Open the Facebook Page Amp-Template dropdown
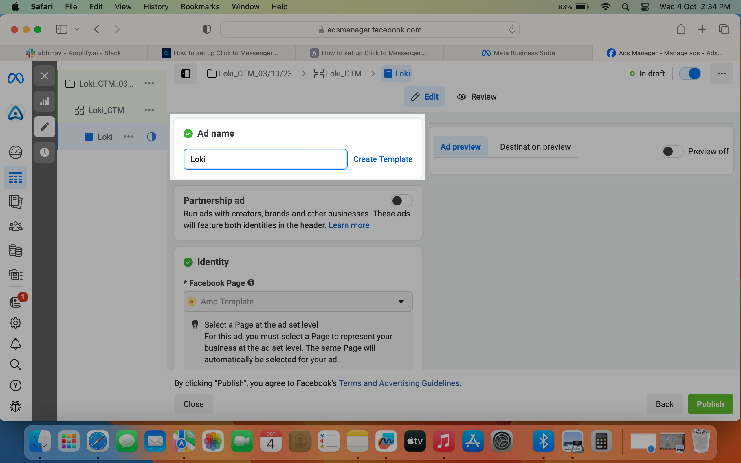 click(298, 302)
